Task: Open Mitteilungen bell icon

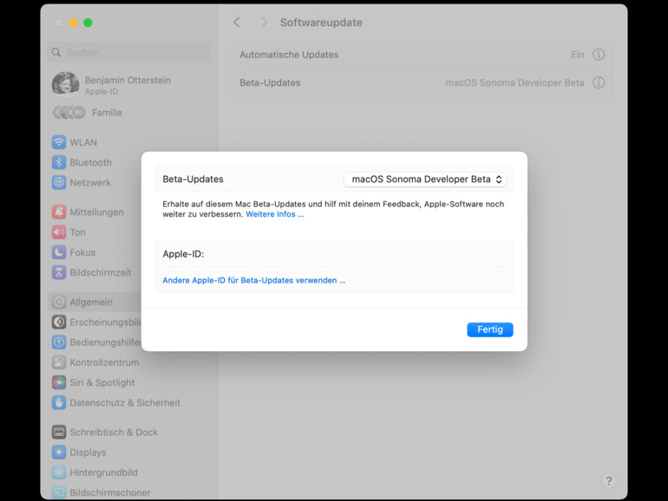Action: (x=59, y=212)
